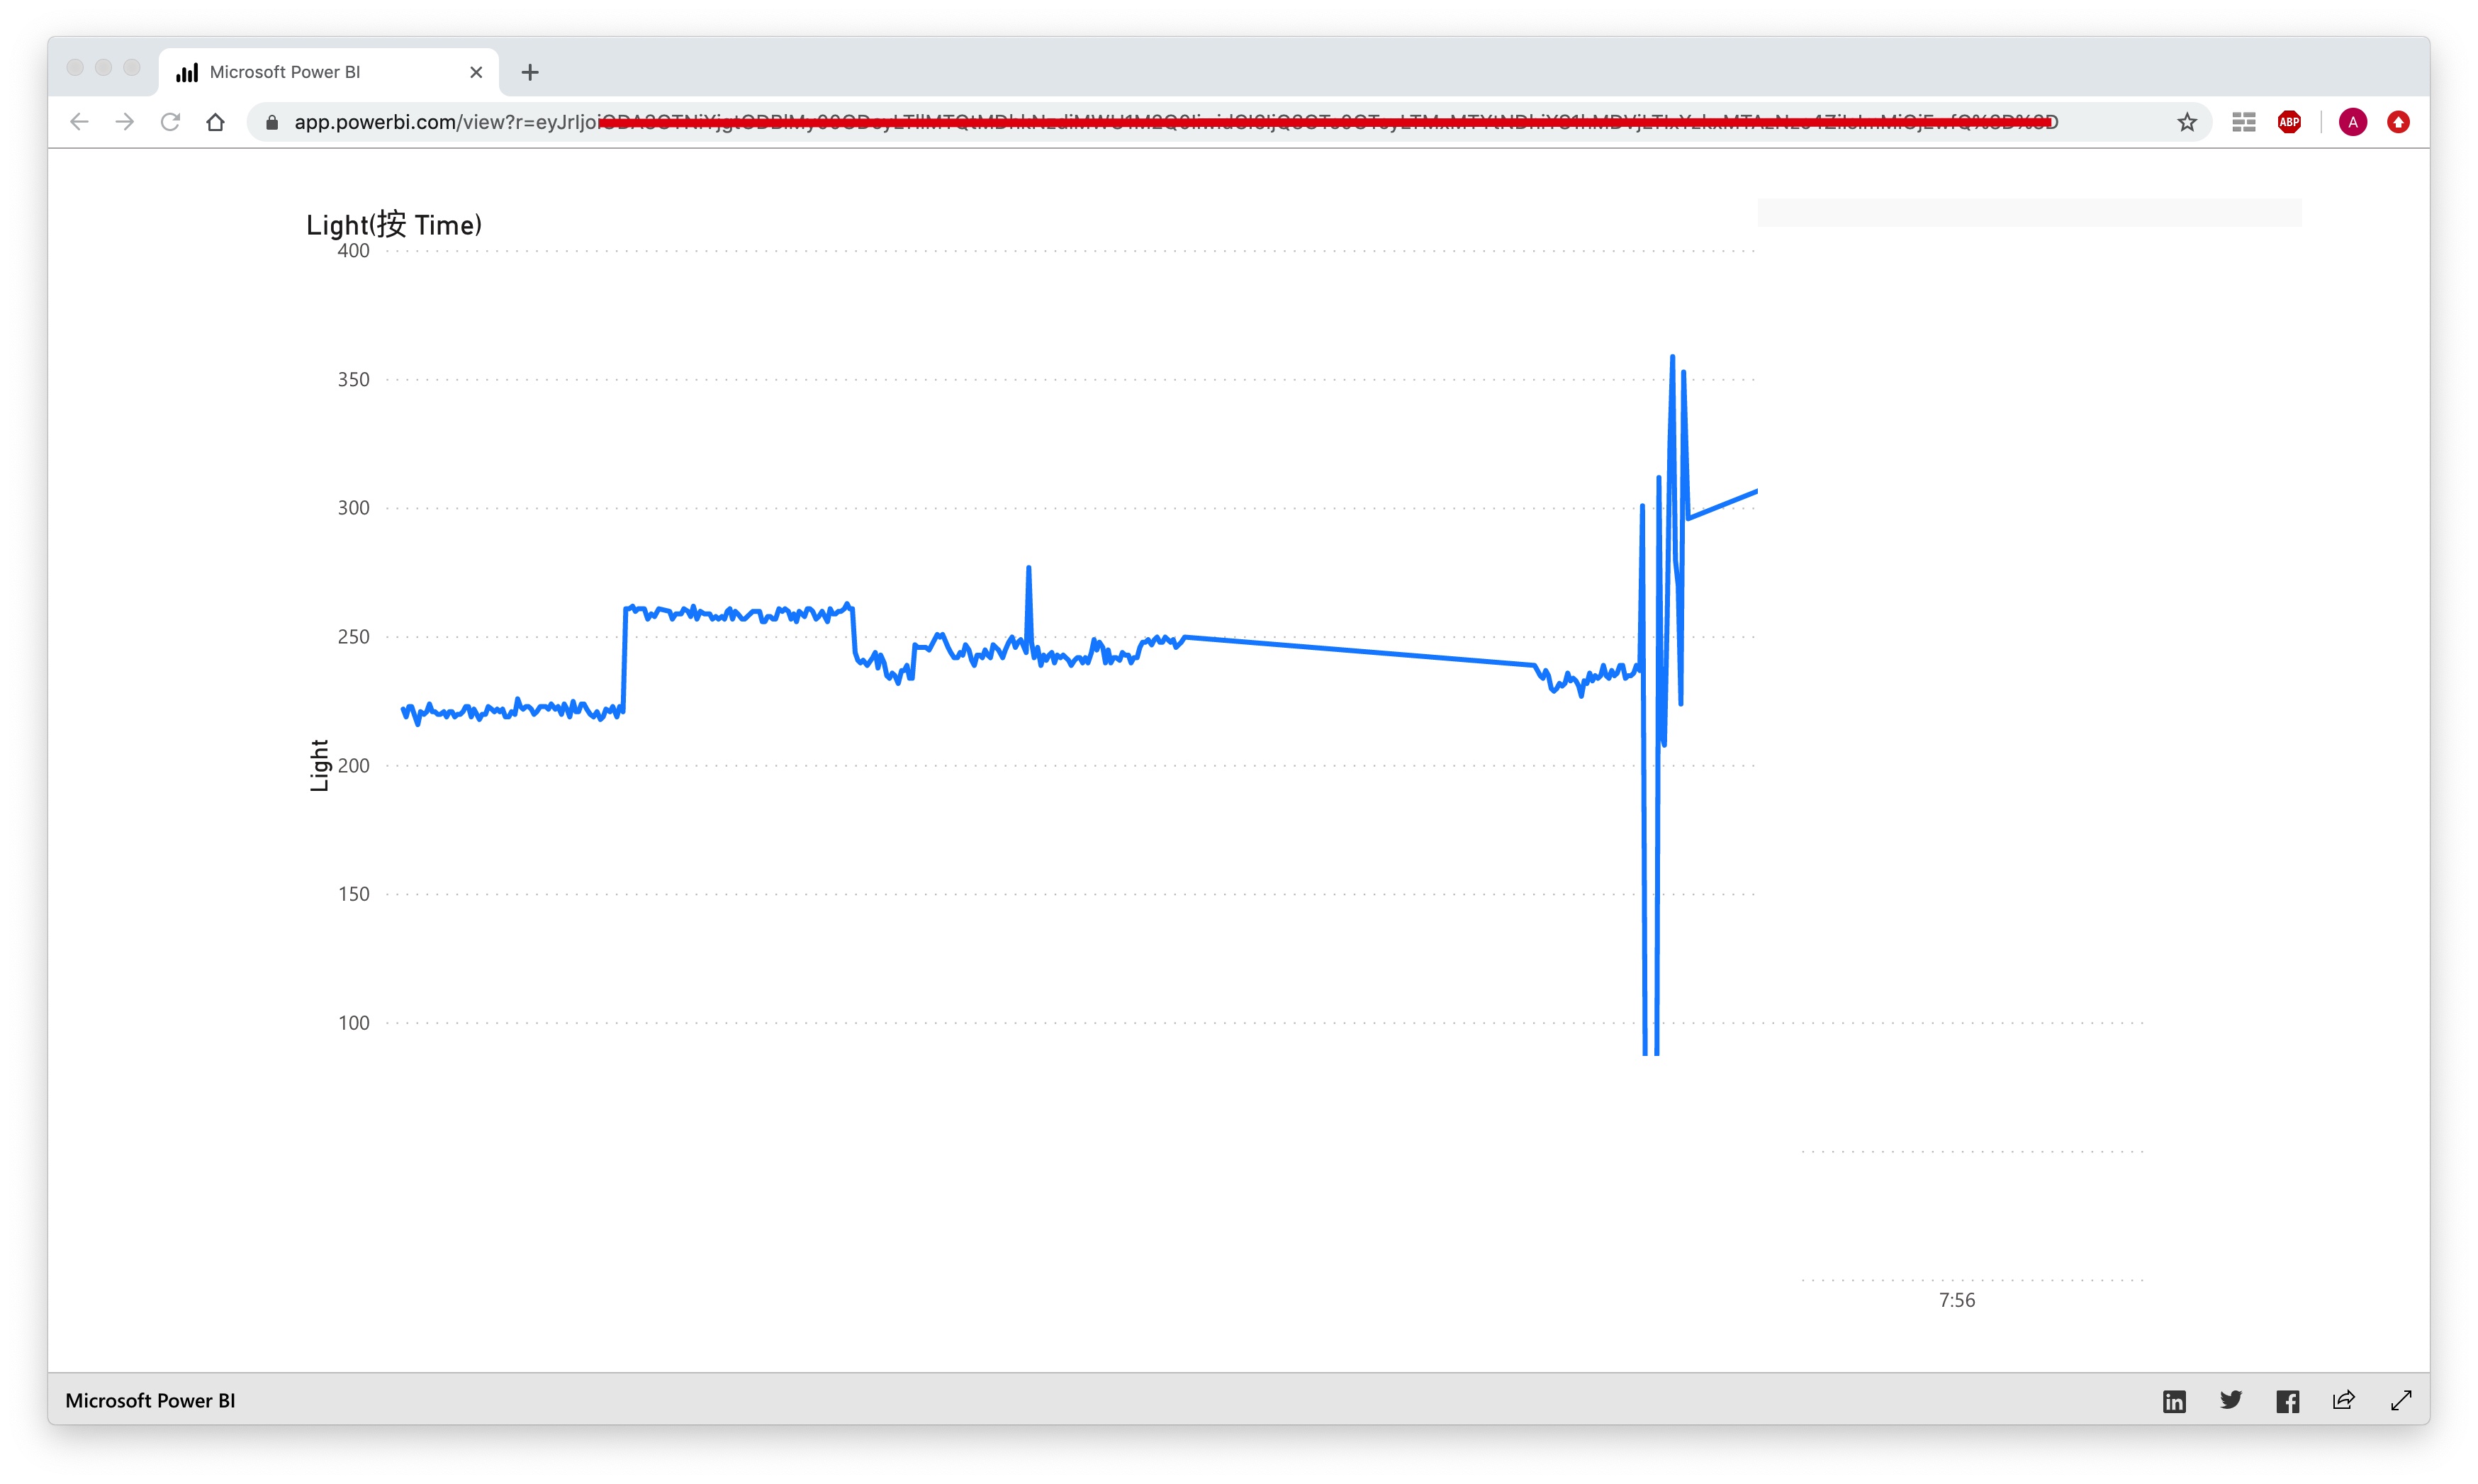Open the user profile avatar
The height and width of the screenshot is (1484, 2478).
point(2353,122)
